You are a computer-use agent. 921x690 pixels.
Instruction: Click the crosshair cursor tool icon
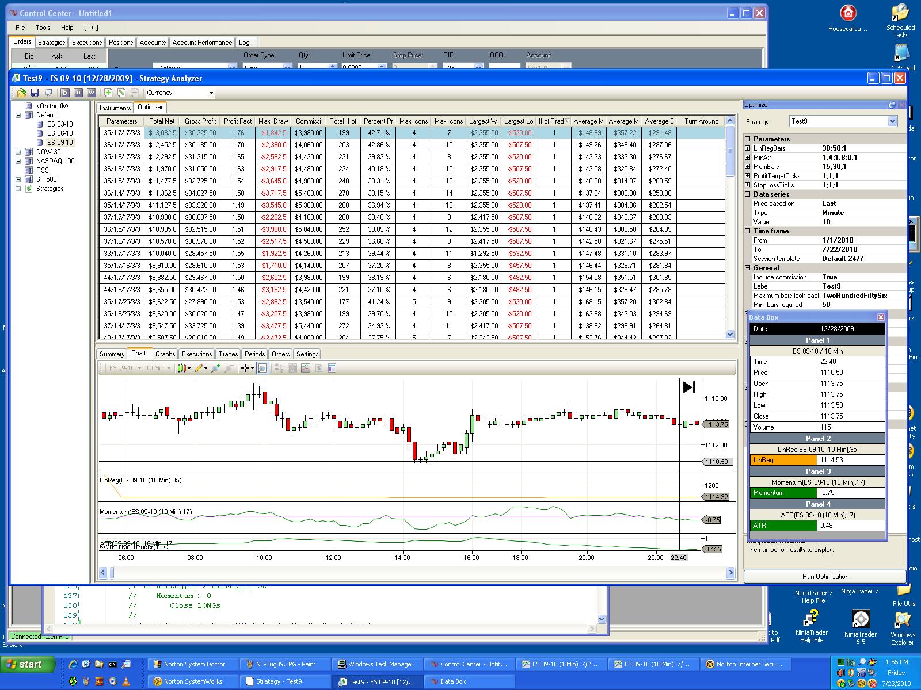click(x=246, y=368)
